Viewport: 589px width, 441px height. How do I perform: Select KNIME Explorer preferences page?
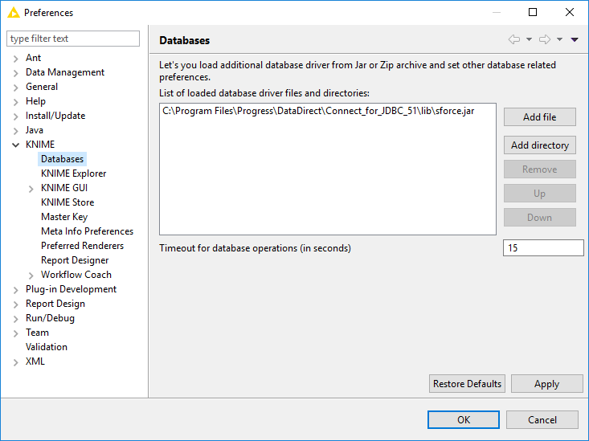(x=73, y=174)
